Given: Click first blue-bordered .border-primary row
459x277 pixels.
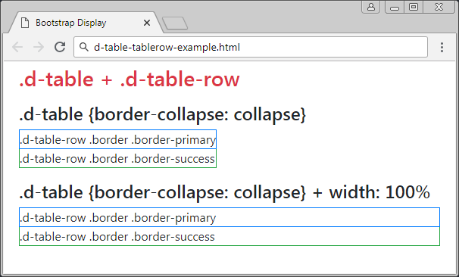Looking at the screenshot, I should pos(117,139).
